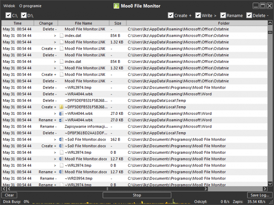Uncheck the Rename filter

pyautogui.click(x=223, y=15)
